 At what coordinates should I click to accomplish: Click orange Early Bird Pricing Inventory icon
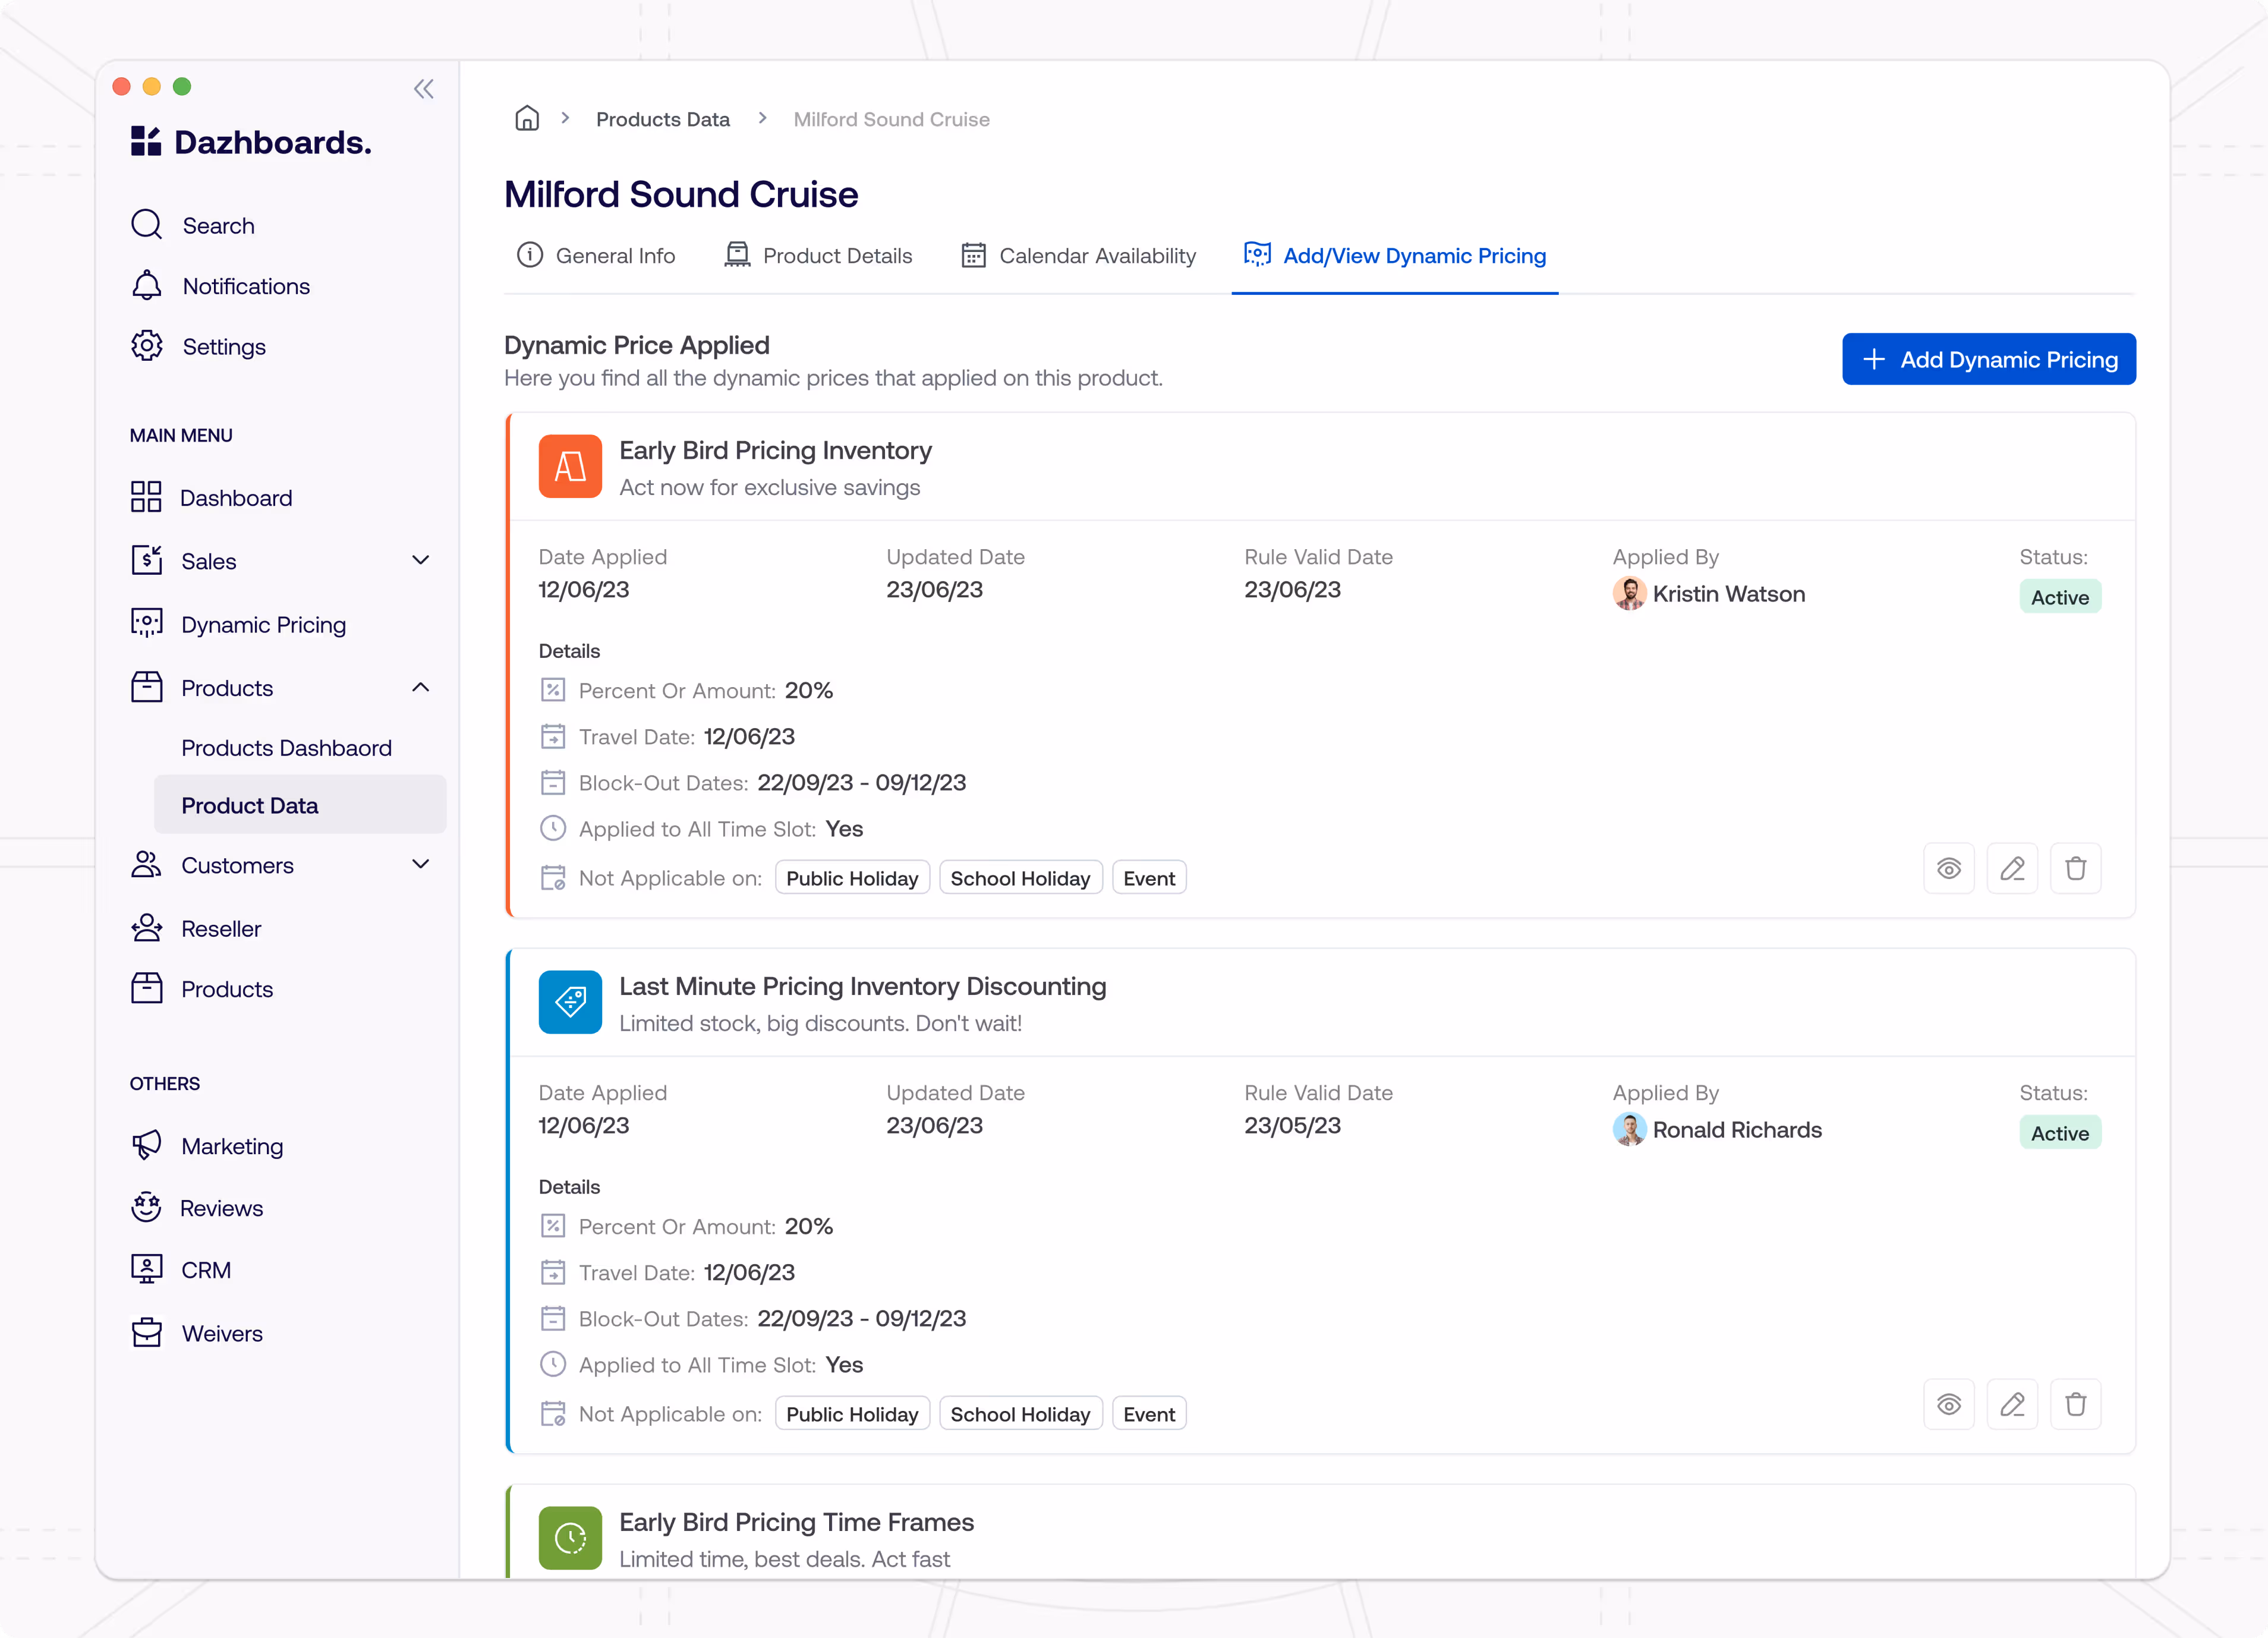tap(570, 466)
